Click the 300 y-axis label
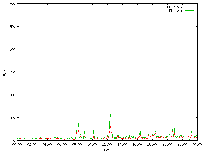 [12, 4]
